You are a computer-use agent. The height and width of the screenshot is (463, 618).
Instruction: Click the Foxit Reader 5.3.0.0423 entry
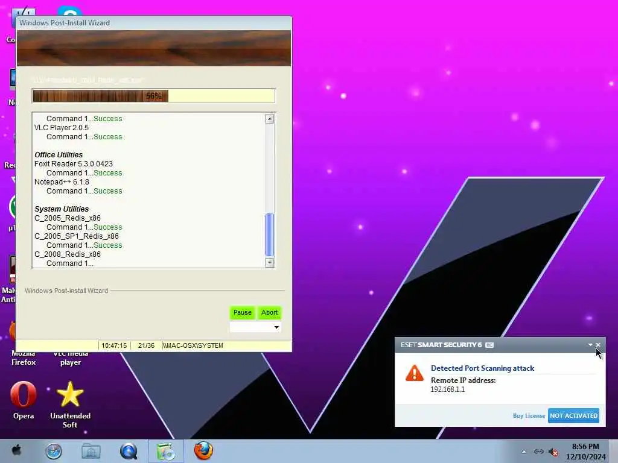click(73, 164)
